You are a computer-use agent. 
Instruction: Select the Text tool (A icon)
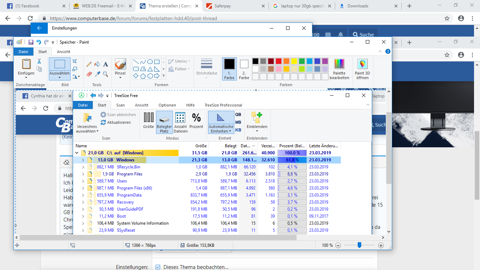105,64
